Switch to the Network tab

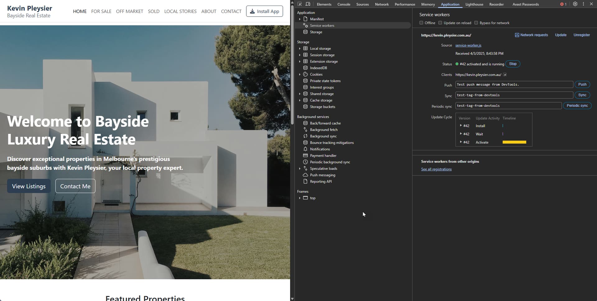382,4
